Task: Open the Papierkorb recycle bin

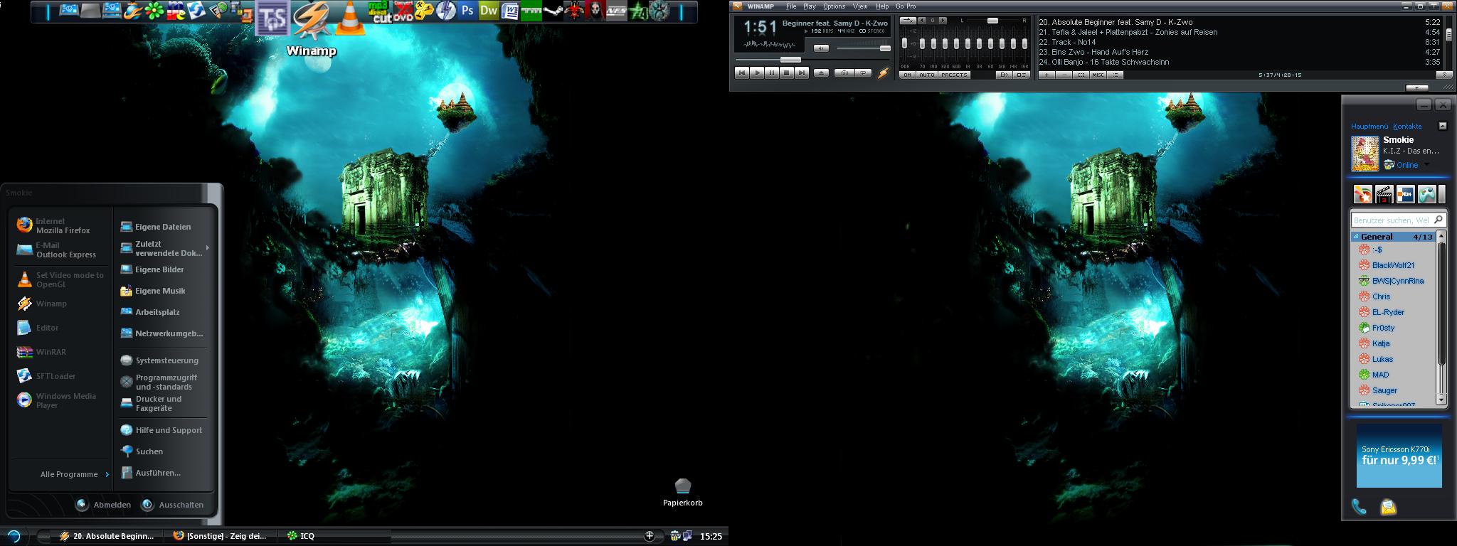Action: [x=683, y=492]
